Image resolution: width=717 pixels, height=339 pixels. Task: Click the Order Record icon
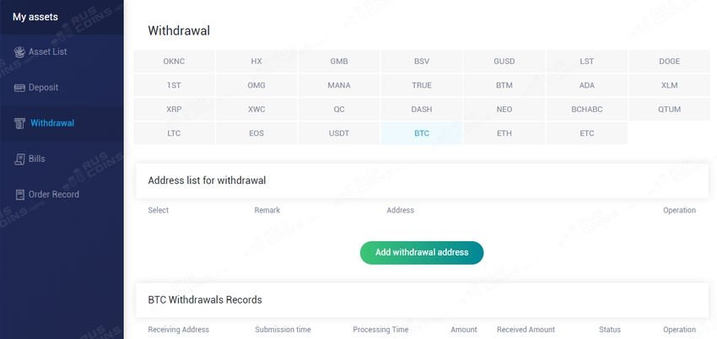pos(20,194)
